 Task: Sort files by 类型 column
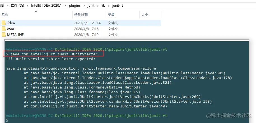[x=111, y=14]
